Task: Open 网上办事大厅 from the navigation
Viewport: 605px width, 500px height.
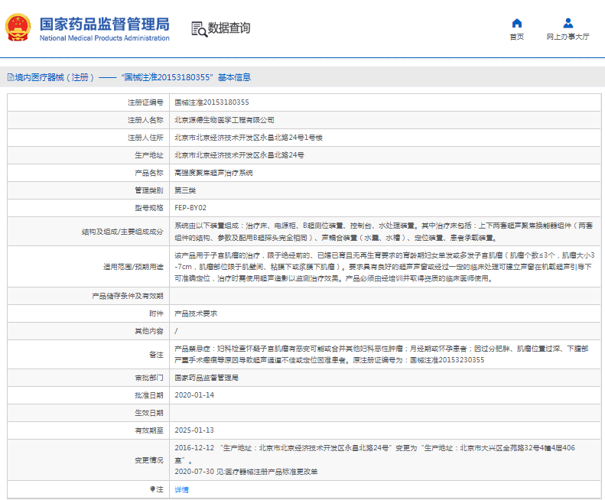Action: (x=568, y=37)
